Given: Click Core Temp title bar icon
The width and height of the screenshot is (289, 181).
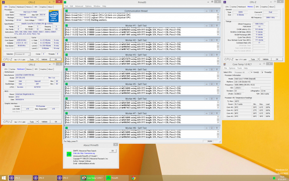Looking at the screenshot, I should (224, 64).
